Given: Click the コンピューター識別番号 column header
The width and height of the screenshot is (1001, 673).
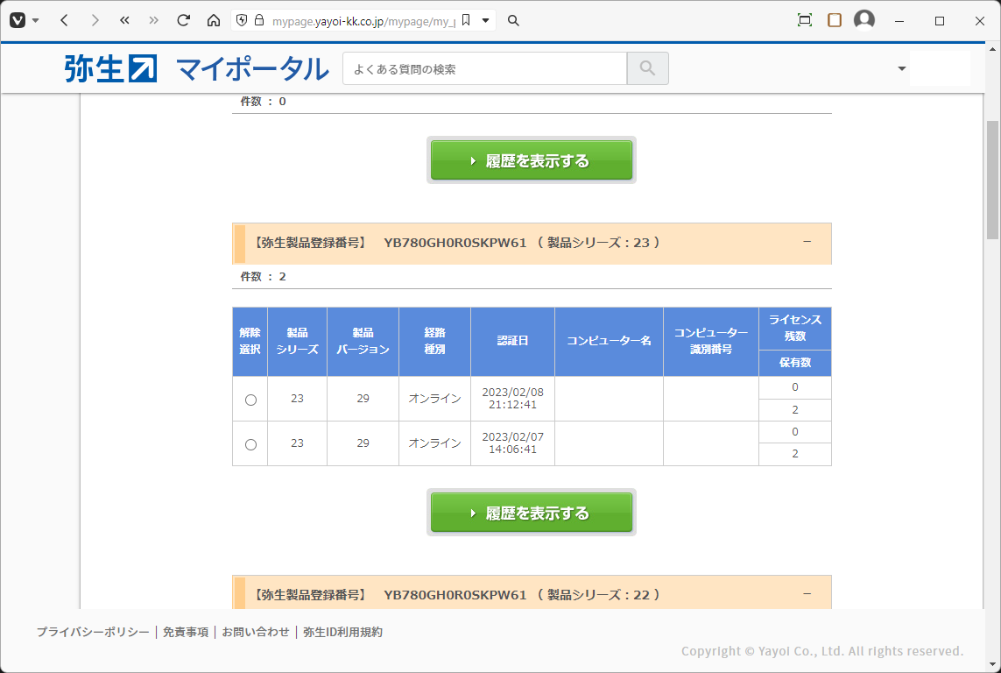Looking at the screenshot, I should [x=710, y=341].
